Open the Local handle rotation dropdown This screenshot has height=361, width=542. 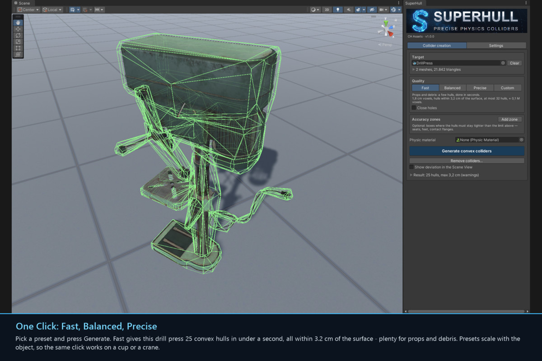click(52, 9)
